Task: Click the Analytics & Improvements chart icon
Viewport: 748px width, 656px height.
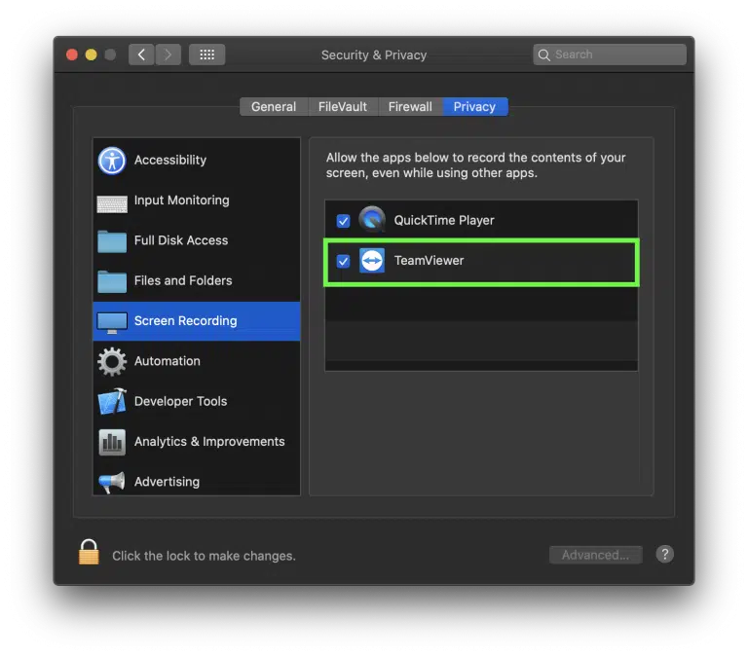Action: tap(112, 443)
